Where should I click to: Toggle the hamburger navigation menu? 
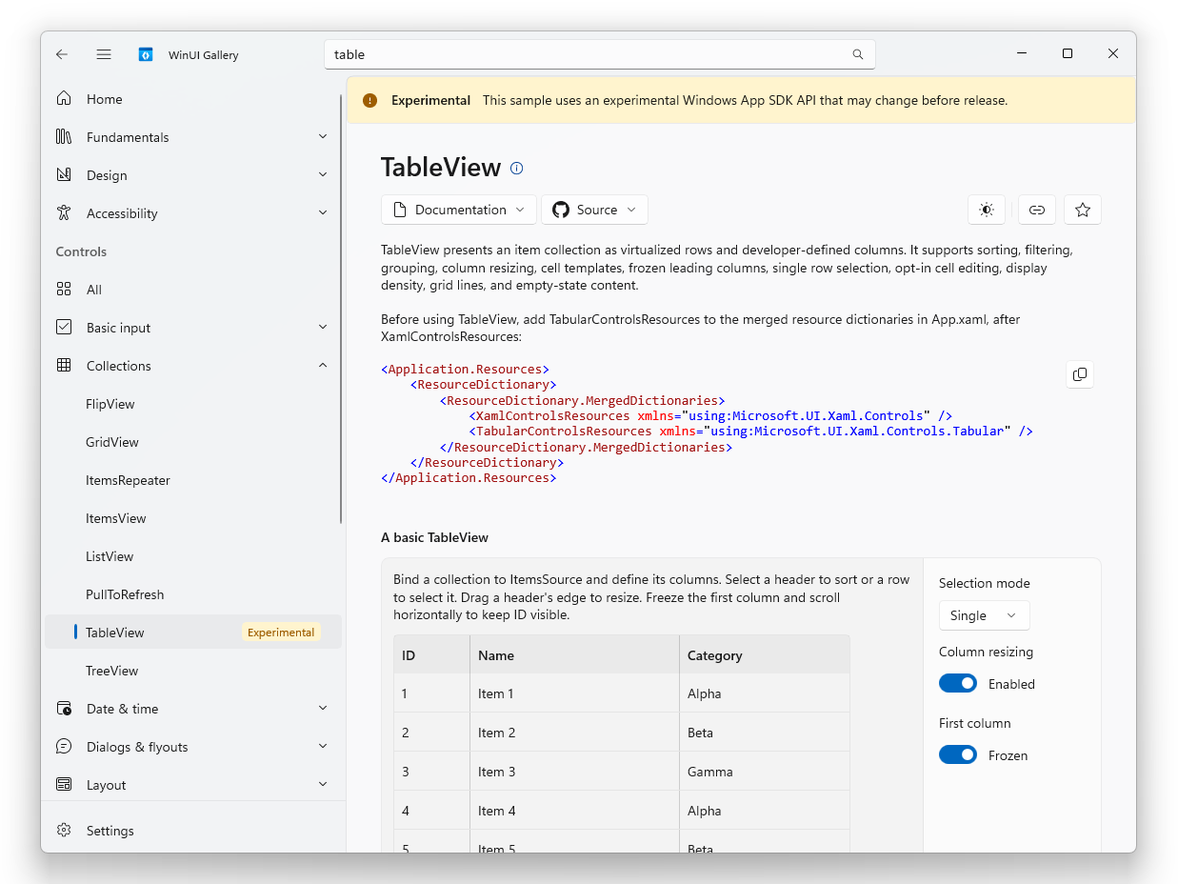pos(104,54)
